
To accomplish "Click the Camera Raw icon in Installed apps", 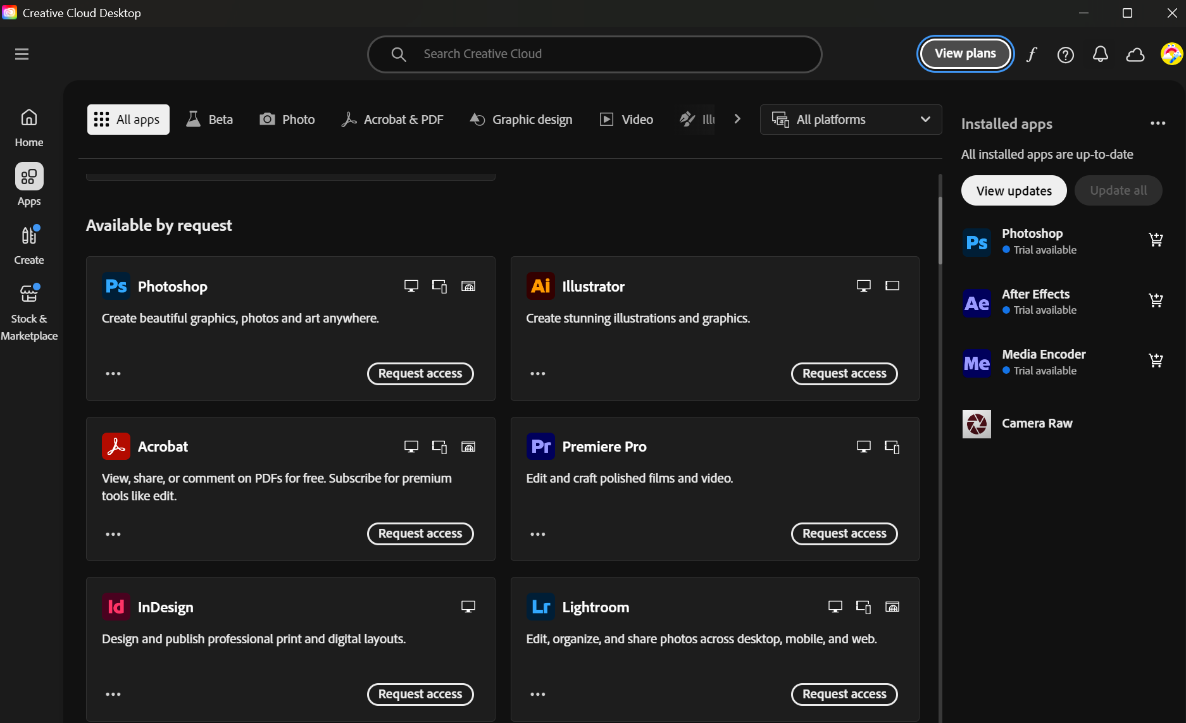I will point(977,424).
